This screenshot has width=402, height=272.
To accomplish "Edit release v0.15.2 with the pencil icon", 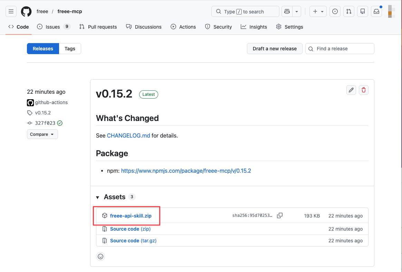I will (x=351, y=90).
